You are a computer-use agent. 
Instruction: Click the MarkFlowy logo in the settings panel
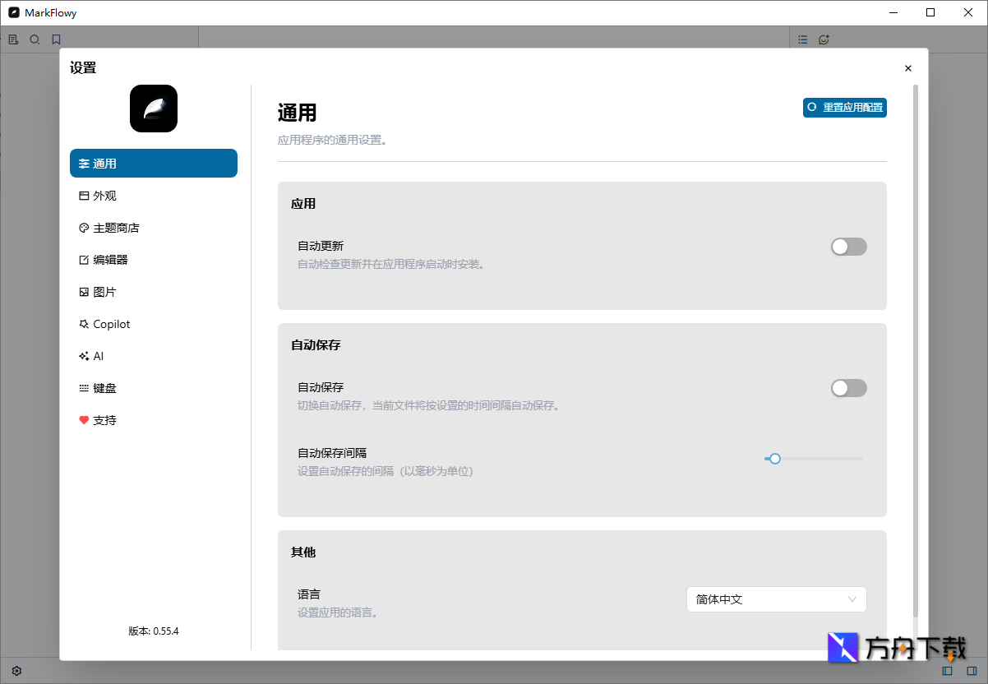(153, 108)
